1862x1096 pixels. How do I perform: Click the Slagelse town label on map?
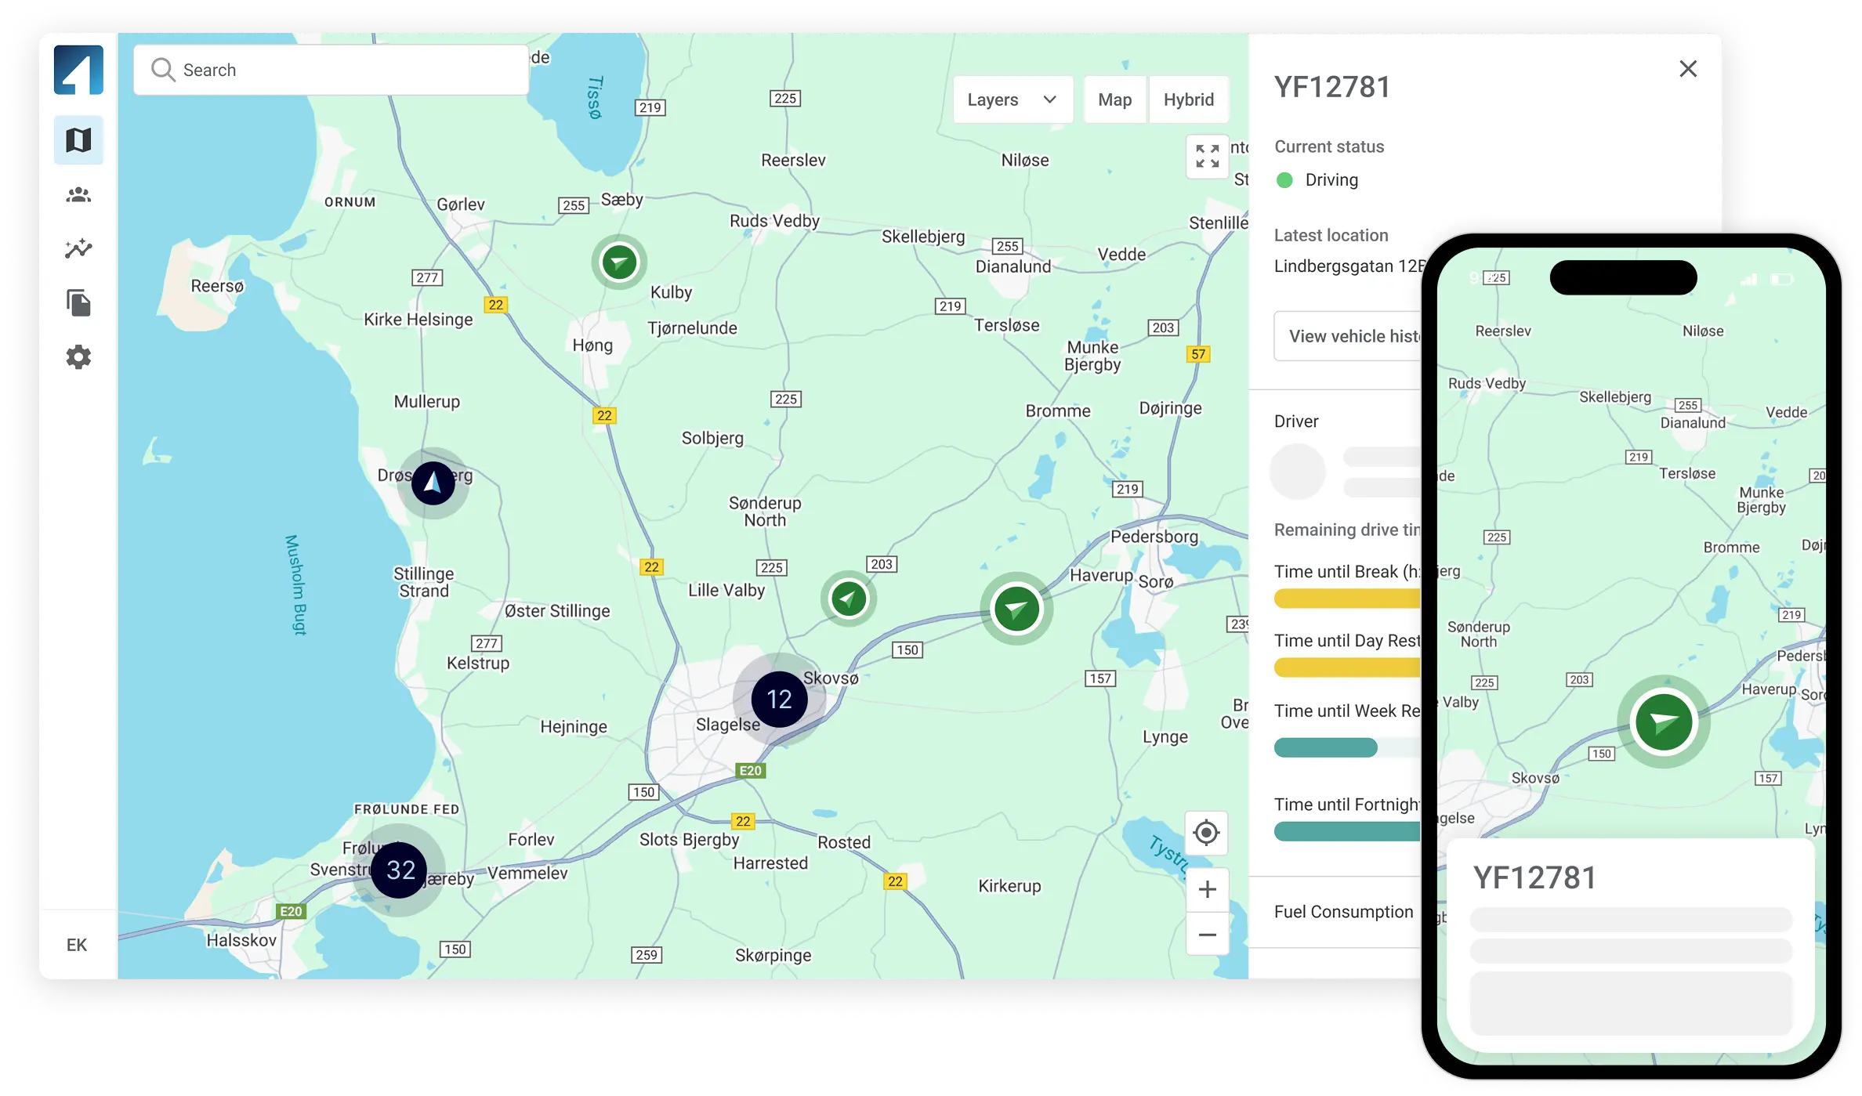pyautogui.click(x=727, y=725)
